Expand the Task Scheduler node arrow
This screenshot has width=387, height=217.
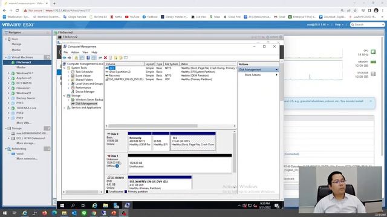click(x=68, y=72)
